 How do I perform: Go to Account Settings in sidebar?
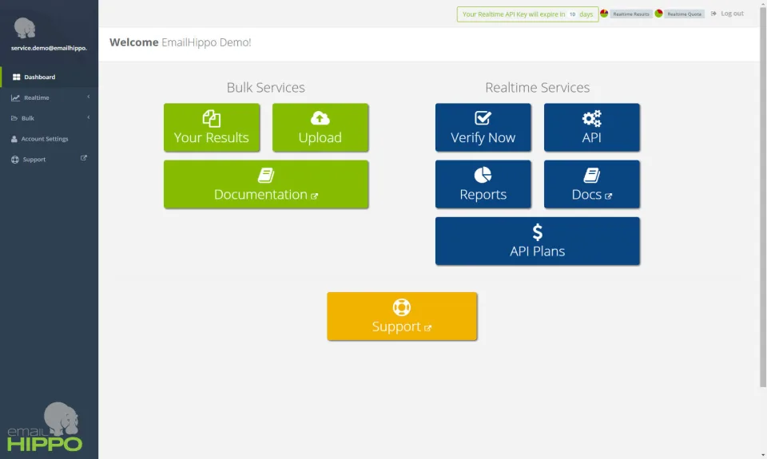click(49, 139)
